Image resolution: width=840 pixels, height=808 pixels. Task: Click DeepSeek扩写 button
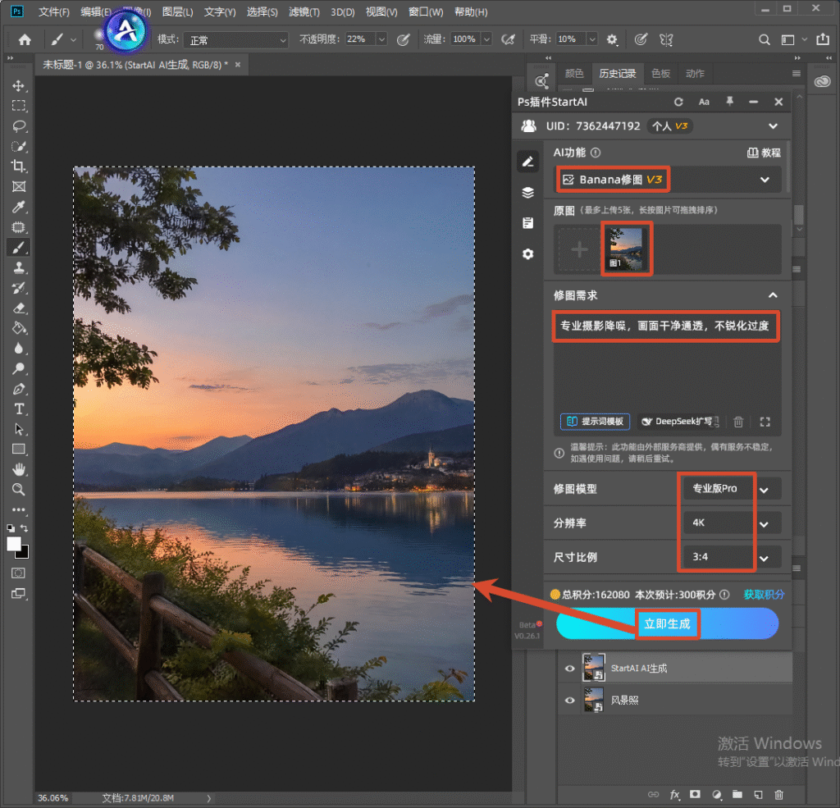(679, 421)
